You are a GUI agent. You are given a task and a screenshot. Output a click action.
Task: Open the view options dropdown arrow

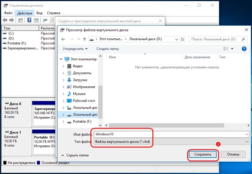click(x=232, y=49)
